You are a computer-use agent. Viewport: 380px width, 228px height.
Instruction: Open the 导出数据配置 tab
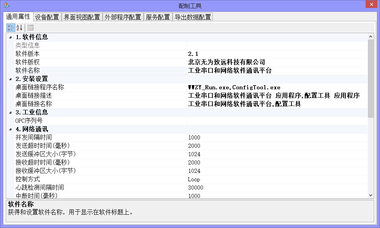click(x=193, y=17)
